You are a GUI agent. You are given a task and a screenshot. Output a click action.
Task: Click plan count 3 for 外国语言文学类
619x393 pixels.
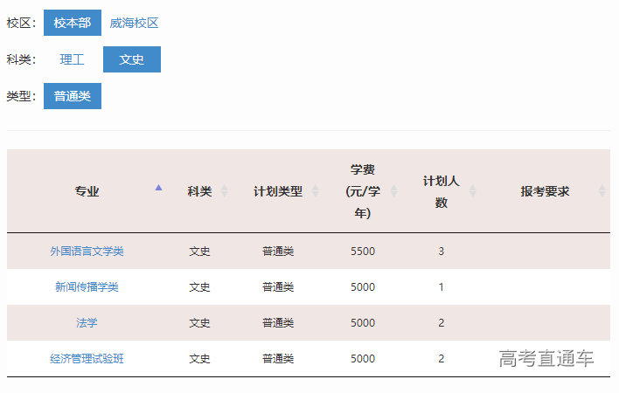(x=441, y=252)
